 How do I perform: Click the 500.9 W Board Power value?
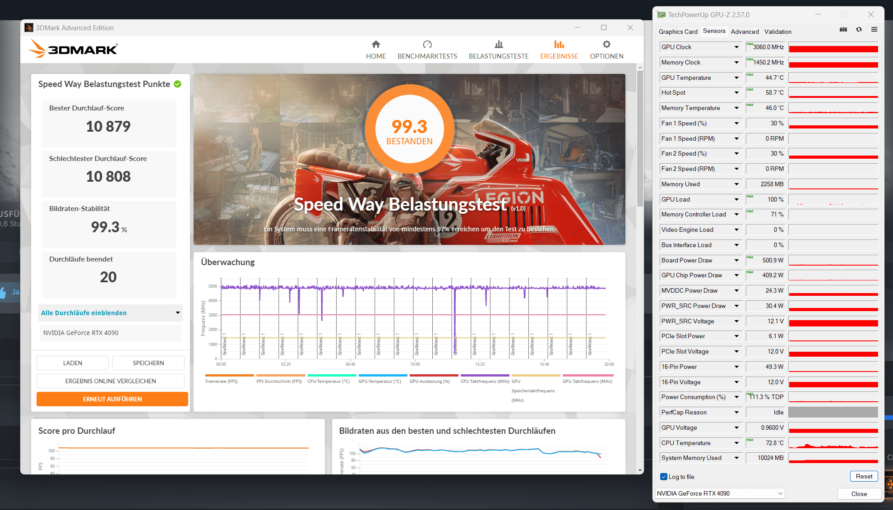tap(765, 260)
